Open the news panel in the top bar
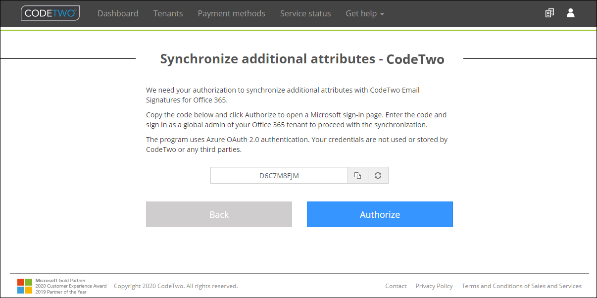 [x=549, y=13]
